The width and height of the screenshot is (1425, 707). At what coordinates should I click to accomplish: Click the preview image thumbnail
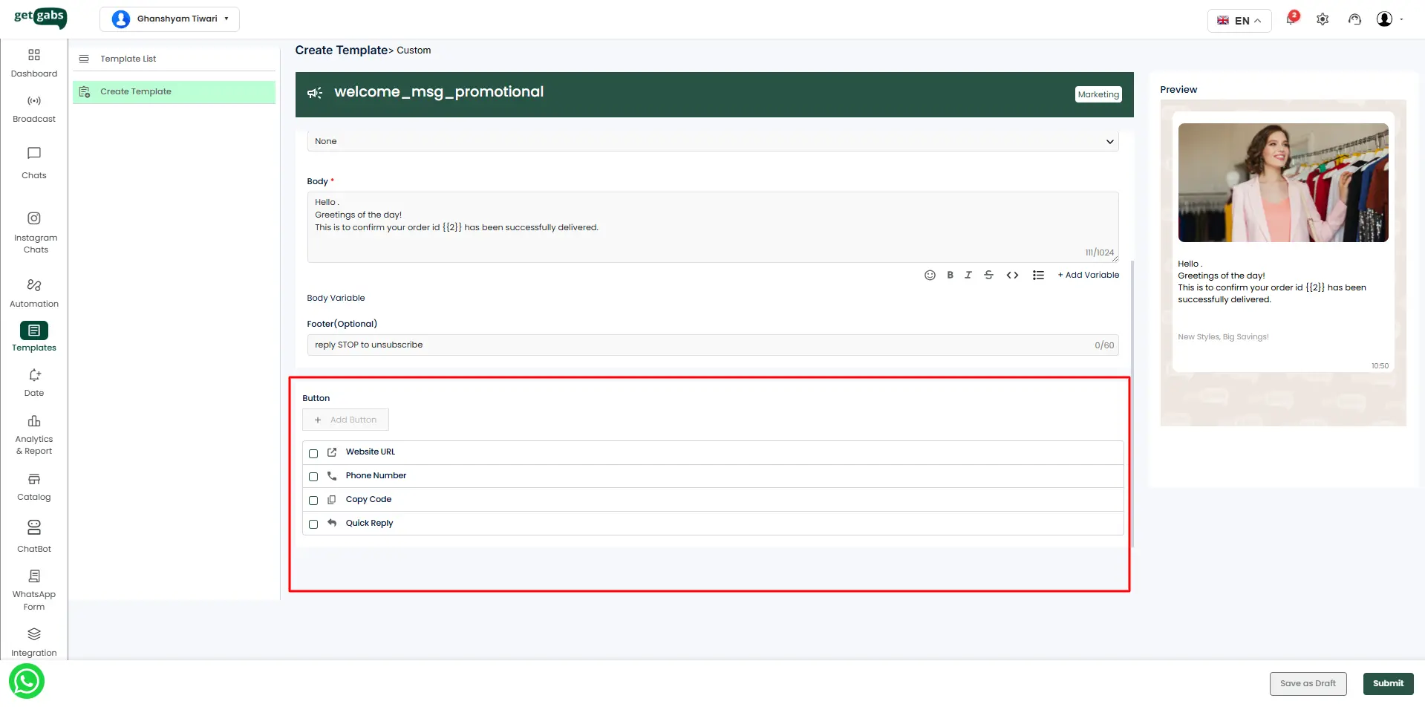click(x=1282, y=183)
